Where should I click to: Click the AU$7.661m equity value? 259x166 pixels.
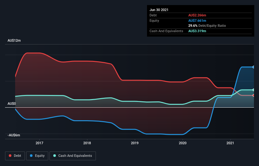pos(197,21)
